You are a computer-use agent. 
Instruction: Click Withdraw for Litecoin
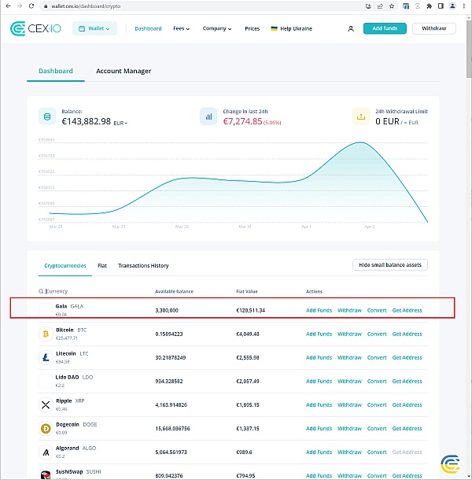(x=349, y=357)
